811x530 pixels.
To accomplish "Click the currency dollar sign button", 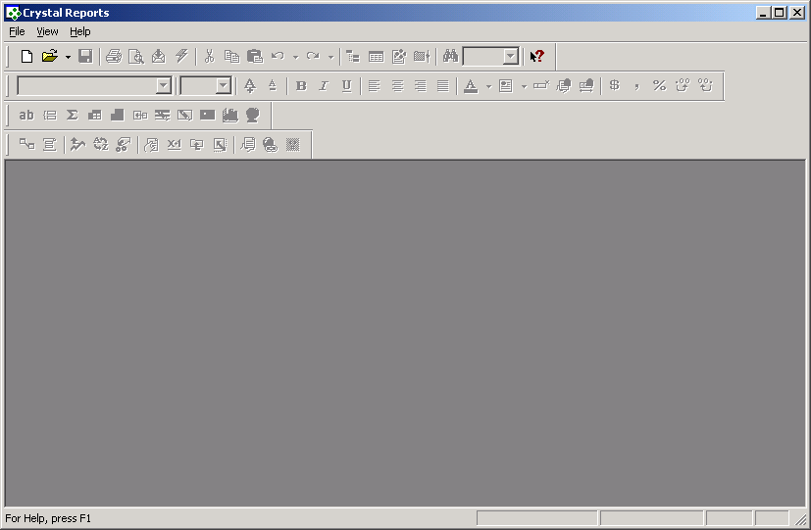I will pos(614,86).
